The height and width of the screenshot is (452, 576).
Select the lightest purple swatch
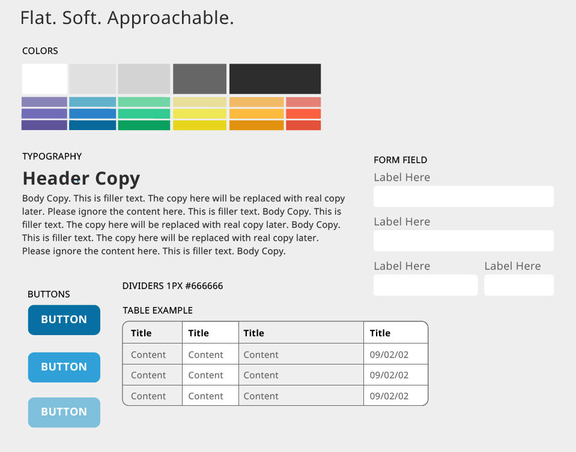click(44, 102)
